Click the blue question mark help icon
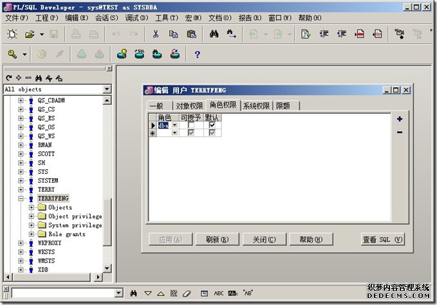Viewport: 437px width, 305px height. pos(198,55)
